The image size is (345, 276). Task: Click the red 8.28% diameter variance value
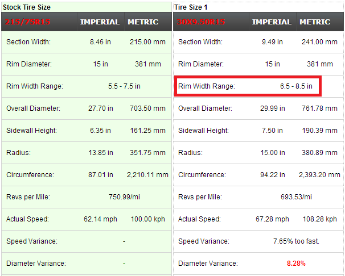coord(296,264)
